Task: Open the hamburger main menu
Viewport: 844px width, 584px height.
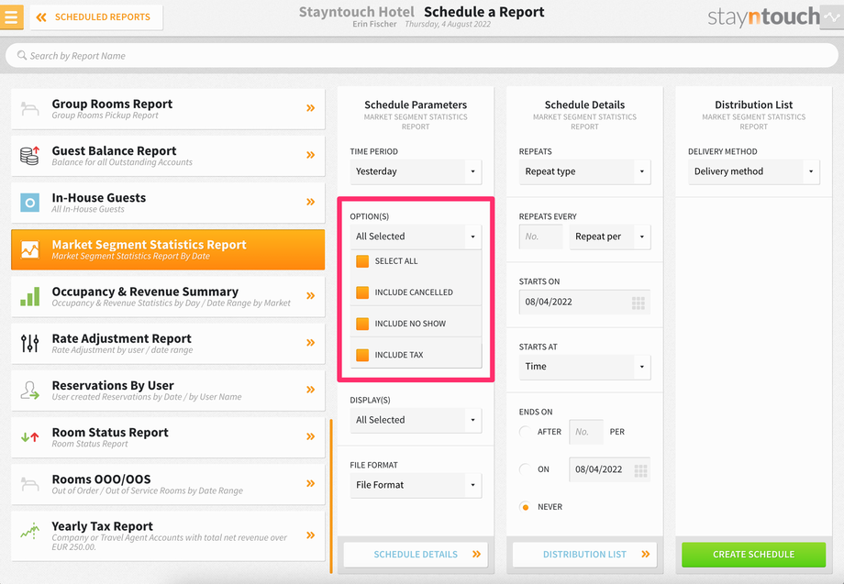Action: tap(11, 17)
